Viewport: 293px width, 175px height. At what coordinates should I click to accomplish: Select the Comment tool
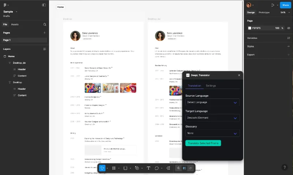(x=157, y=168)
